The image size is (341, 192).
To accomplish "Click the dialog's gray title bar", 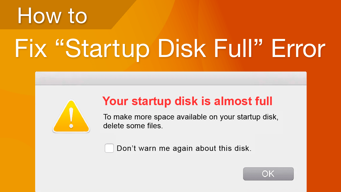I will (171, 78).
